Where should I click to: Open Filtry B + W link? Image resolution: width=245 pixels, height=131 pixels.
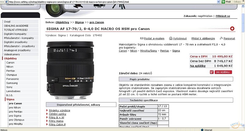[56, 118]
